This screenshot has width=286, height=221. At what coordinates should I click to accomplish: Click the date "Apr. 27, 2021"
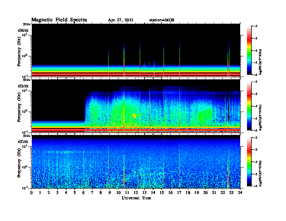(x=121, y=20)
